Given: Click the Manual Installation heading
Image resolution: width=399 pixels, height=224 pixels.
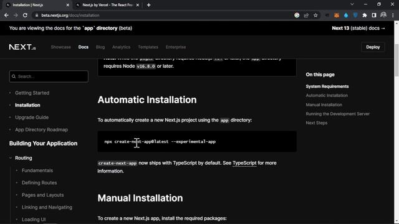Looking at the screenshot, I should pos(140,198).
